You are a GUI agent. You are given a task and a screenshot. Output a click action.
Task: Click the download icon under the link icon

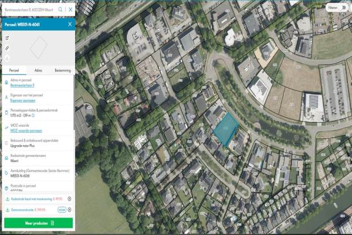7,58
